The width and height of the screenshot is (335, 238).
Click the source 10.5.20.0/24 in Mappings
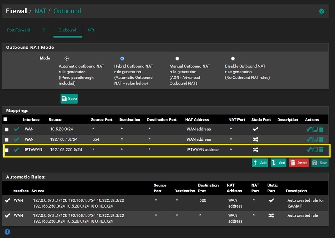(x=62, y=129)
